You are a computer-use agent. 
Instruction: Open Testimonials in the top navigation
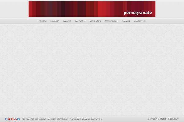(111, 21)
